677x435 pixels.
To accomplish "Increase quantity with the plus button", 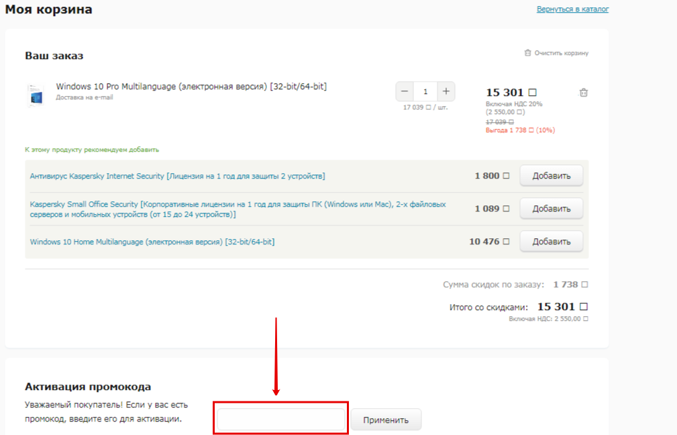I will 446,91.
